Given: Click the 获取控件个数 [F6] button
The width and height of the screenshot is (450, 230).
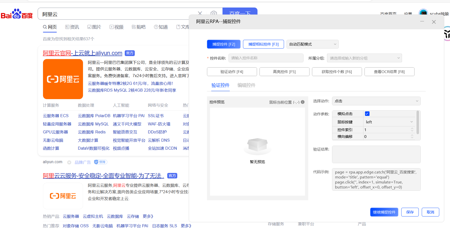Looking at the screenshot, I should (x=337, y=72).
